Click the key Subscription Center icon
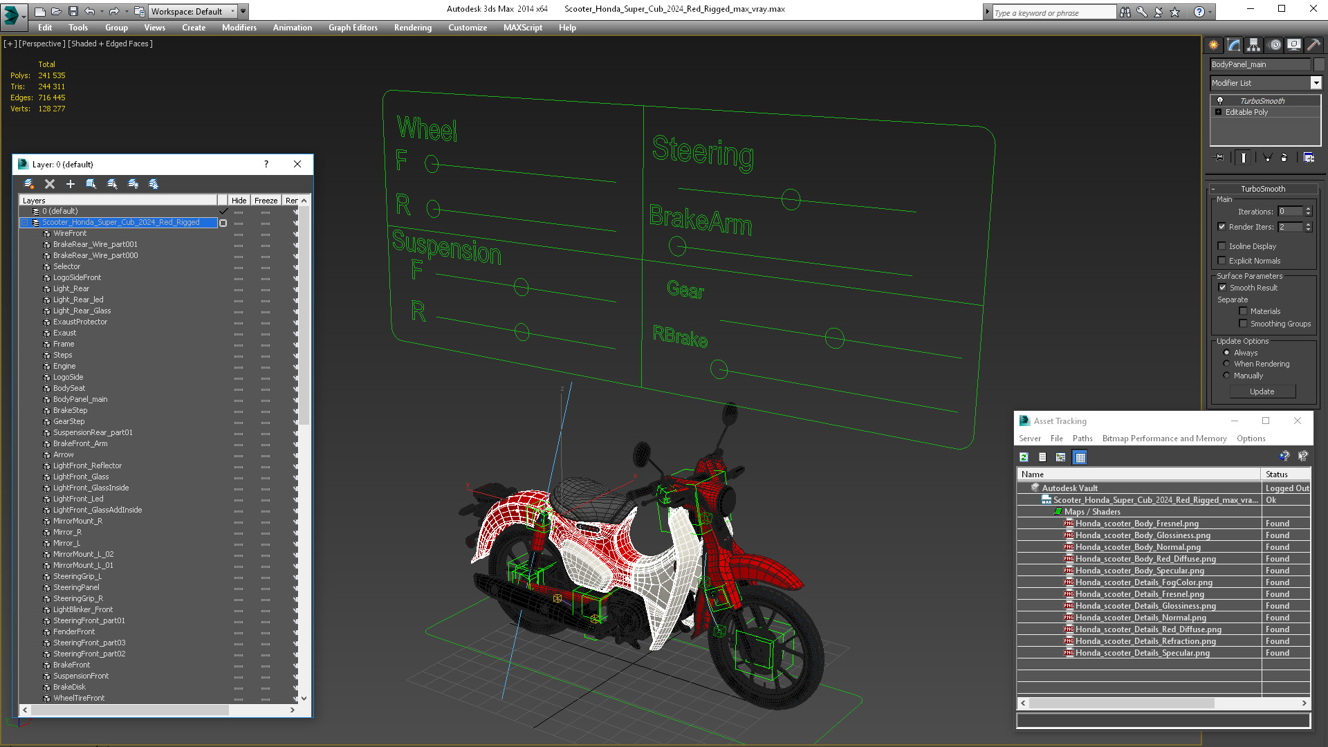Viewport: 1328px width, 747px height. (x=1142, y=12)
